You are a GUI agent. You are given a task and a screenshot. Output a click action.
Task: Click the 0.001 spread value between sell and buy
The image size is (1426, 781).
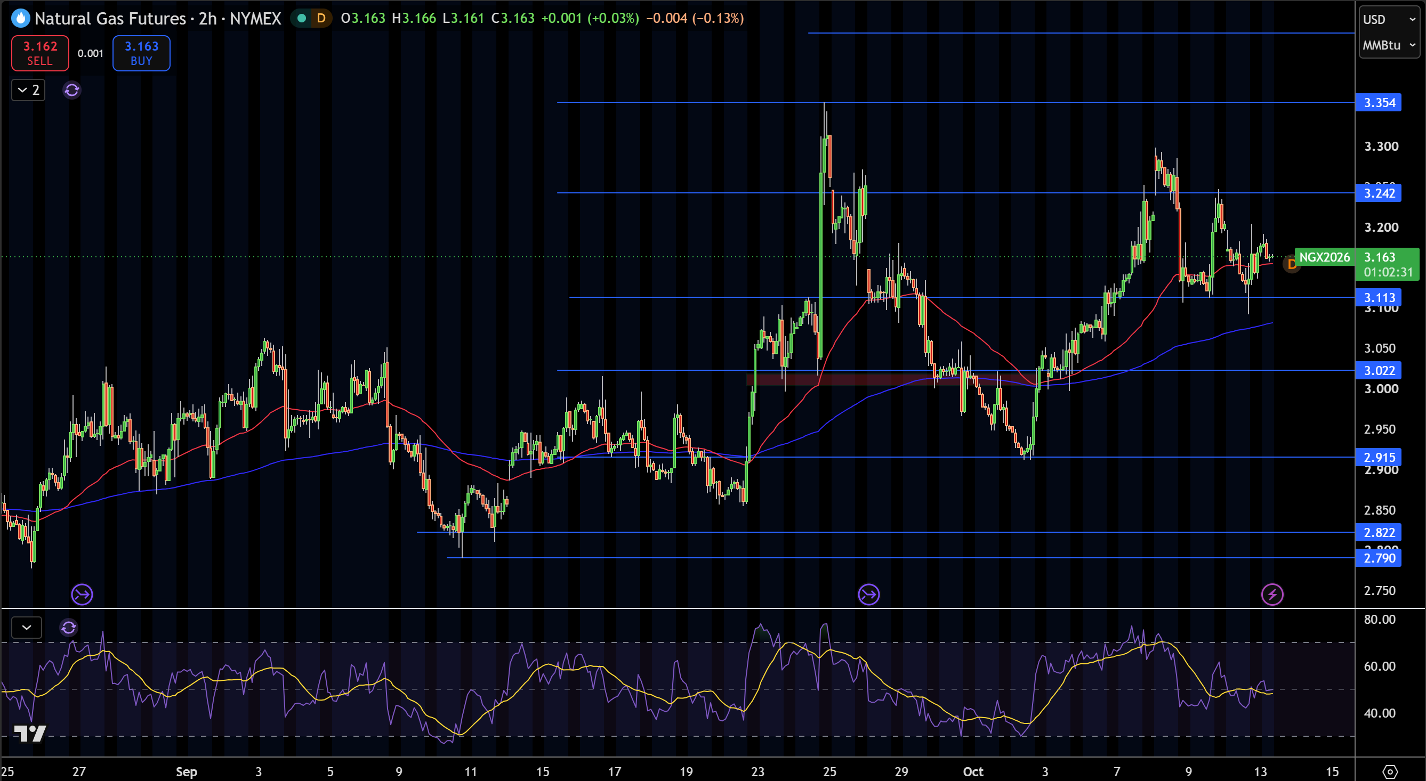(x=90, y=53)
